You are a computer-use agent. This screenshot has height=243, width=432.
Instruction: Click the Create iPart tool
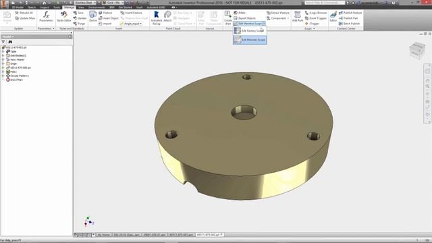tap(228, 18)
